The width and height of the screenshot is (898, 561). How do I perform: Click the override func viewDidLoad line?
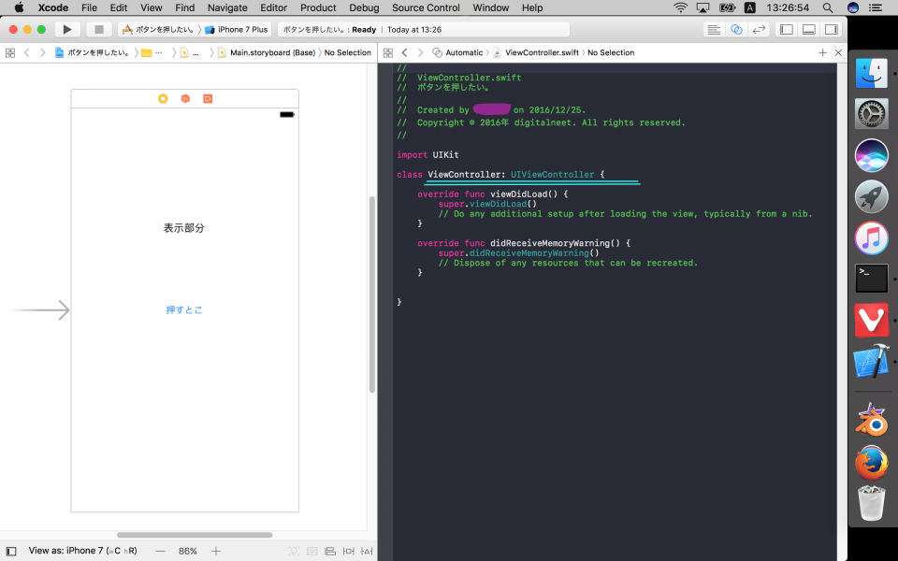tap(493, 194)
